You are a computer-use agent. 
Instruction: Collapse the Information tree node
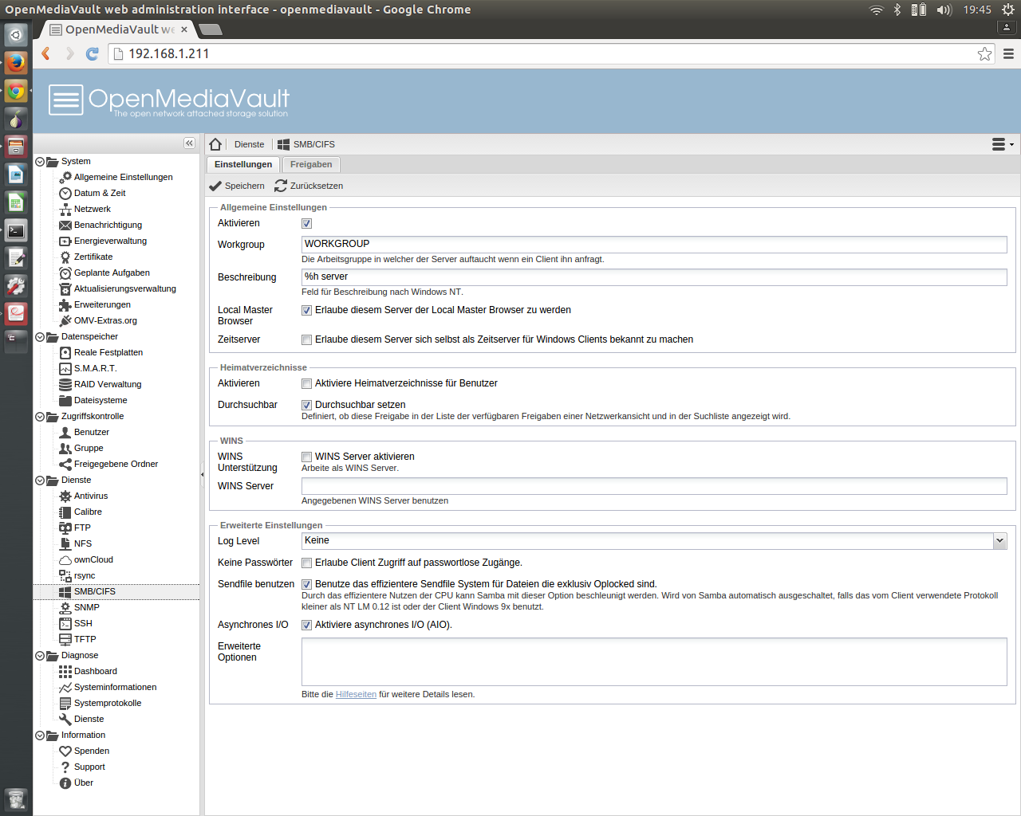tap(40, 736)
